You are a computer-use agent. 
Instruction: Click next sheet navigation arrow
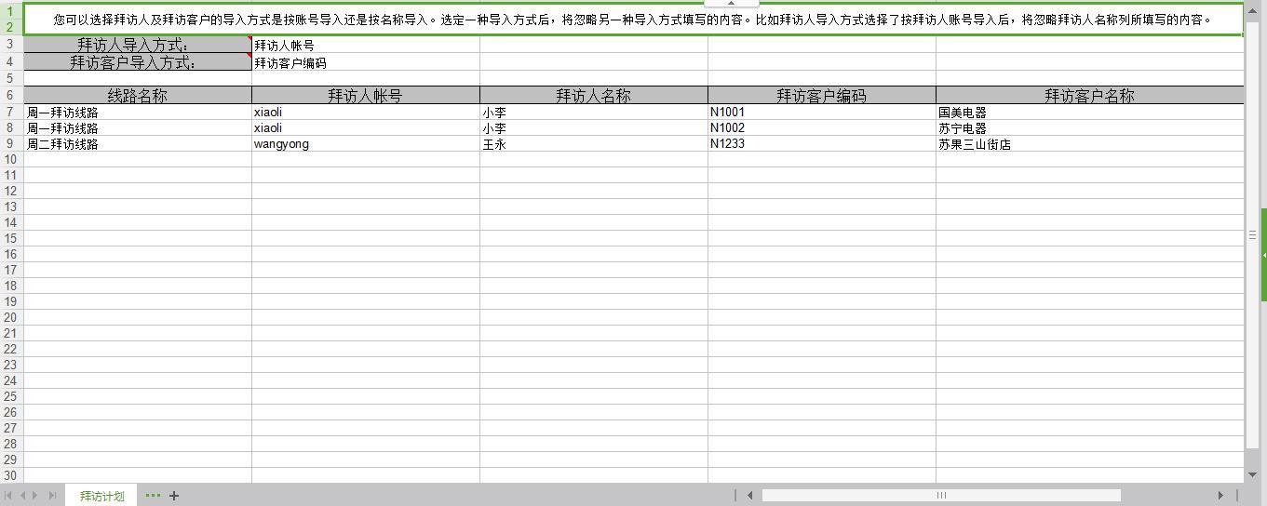tap(36, 496)
